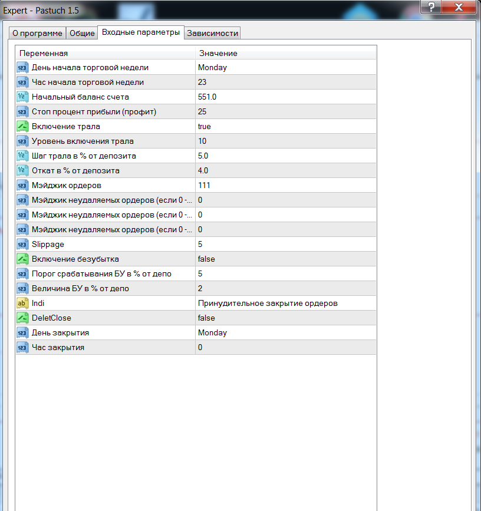This screenshot has height=511, width=481.
Task: Select the DeletClose variable name
Action: 51,318
